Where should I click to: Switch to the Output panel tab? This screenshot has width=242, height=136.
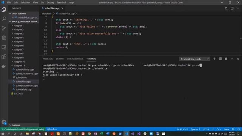(x=60, y=59)
